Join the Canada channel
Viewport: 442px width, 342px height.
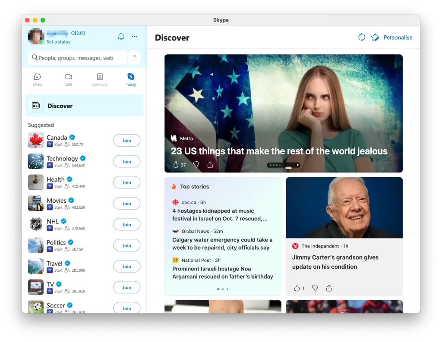tap(126, 140)
